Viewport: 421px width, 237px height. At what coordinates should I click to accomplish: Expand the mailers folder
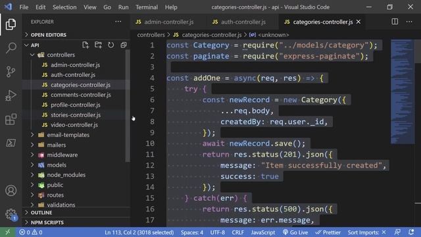tap(76, 145)
